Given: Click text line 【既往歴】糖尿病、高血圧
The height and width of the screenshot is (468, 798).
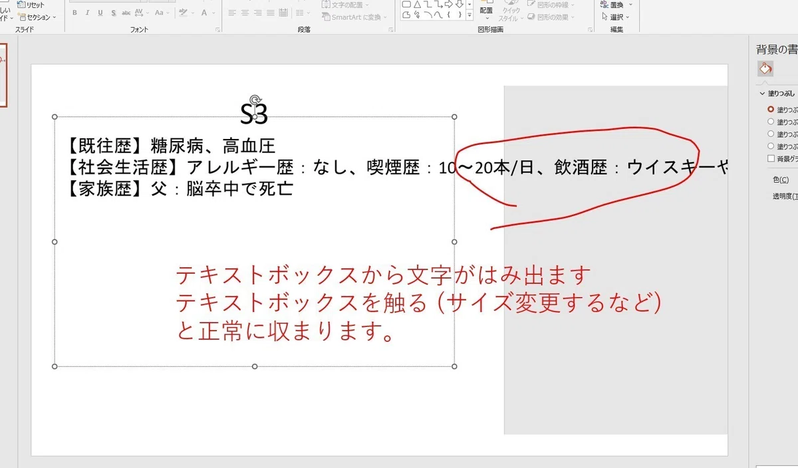Looking at the screenshot, I should pyautogui.click(x=171, y=145).
